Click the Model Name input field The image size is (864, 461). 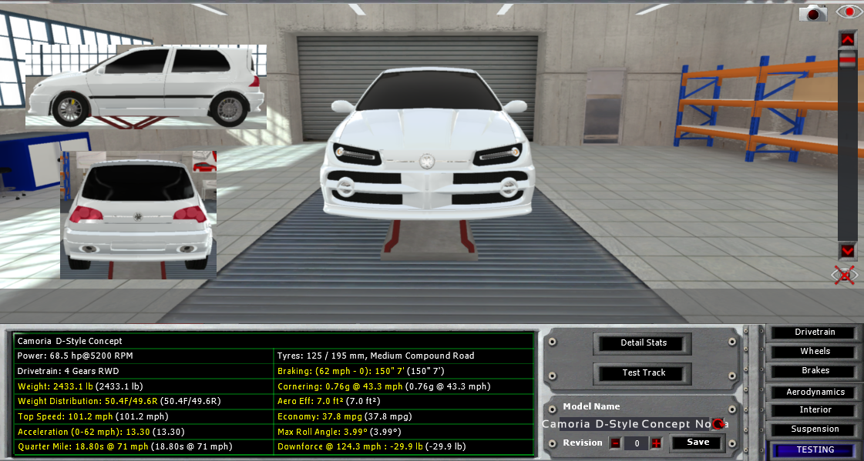[x=635, y=424]
